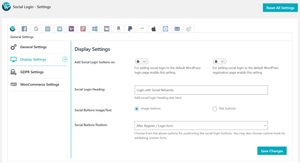300x163 pixels.
Task: Click the "Display Settings" page heading
Action: coord(92,49)
